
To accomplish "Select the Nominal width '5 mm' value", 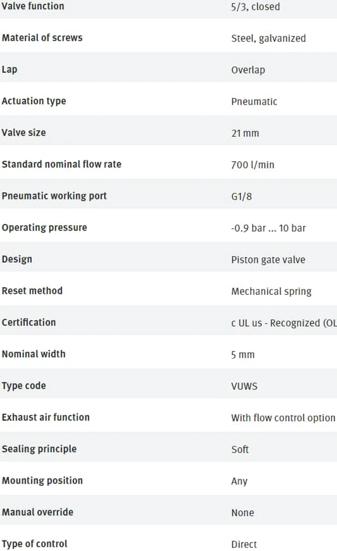I will (x=242, y=355).
